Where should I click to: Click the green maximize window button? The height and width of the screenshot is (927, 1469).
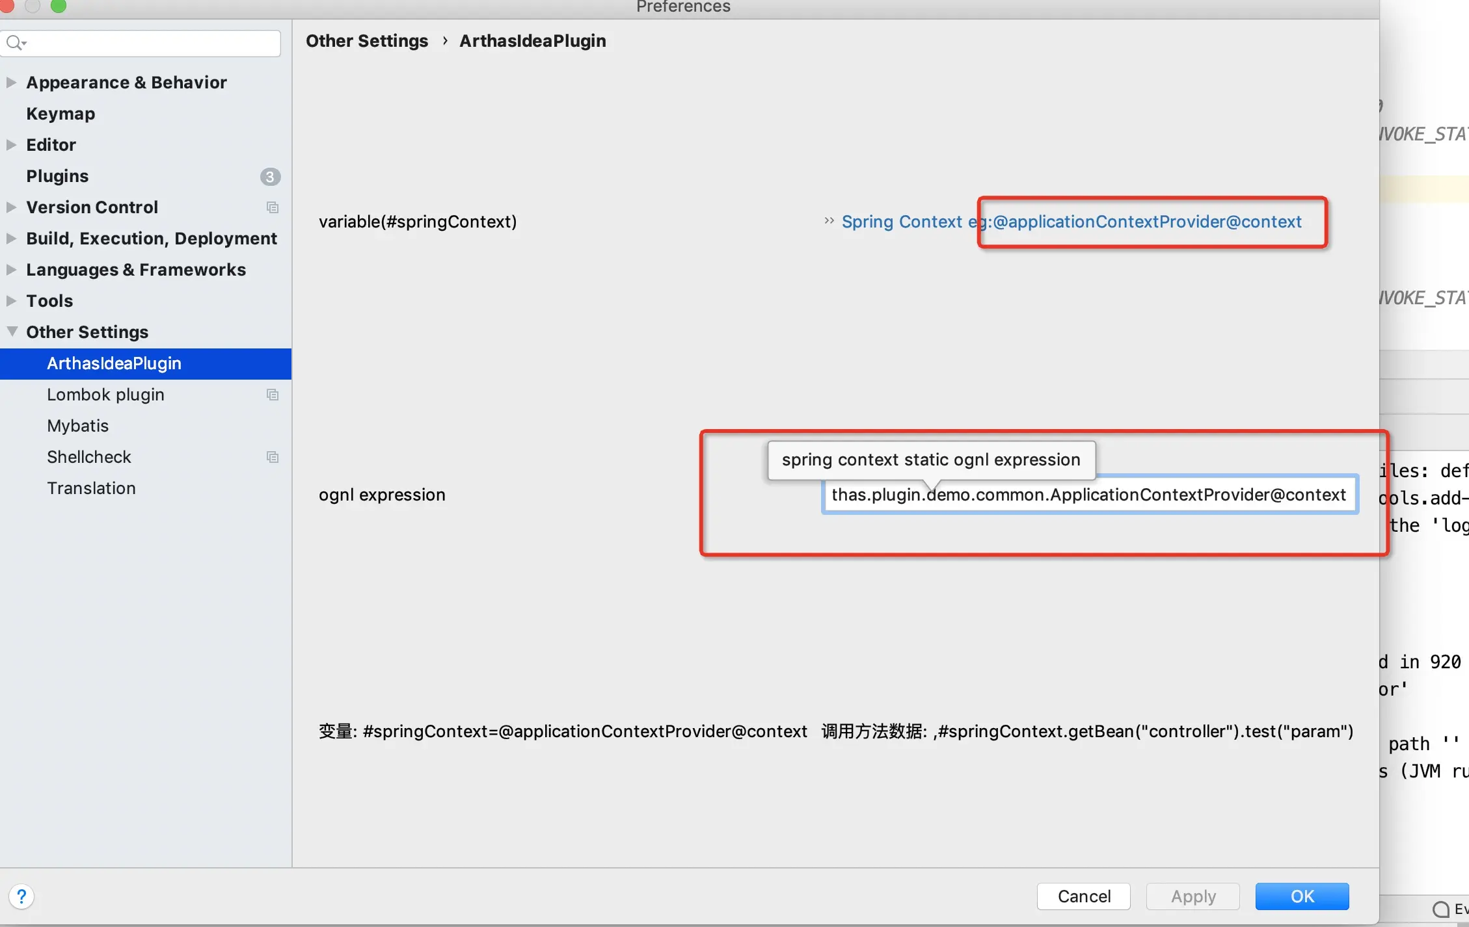point(59,6)
